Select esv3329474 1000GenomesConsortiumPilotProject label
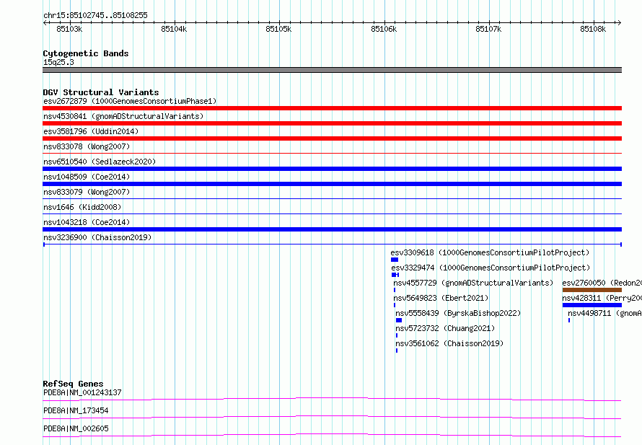This screenshot has height=445, width=642. click(491, 268)
